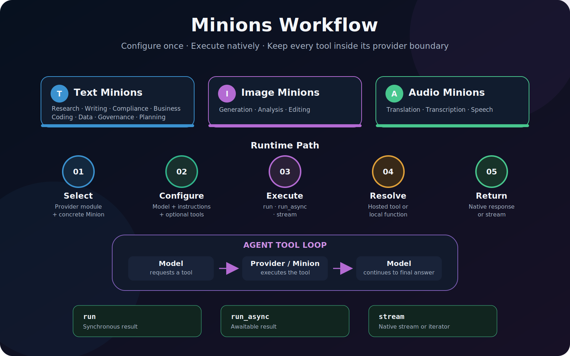Open the 'stream' Native stream card
The height and width of the screenshot is (356, 570).
point(433,321)
